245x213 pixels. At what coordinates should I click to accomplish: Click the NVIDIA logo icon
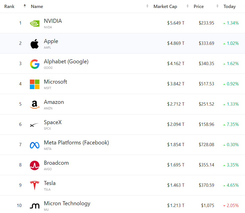click(x=35, y=24)
